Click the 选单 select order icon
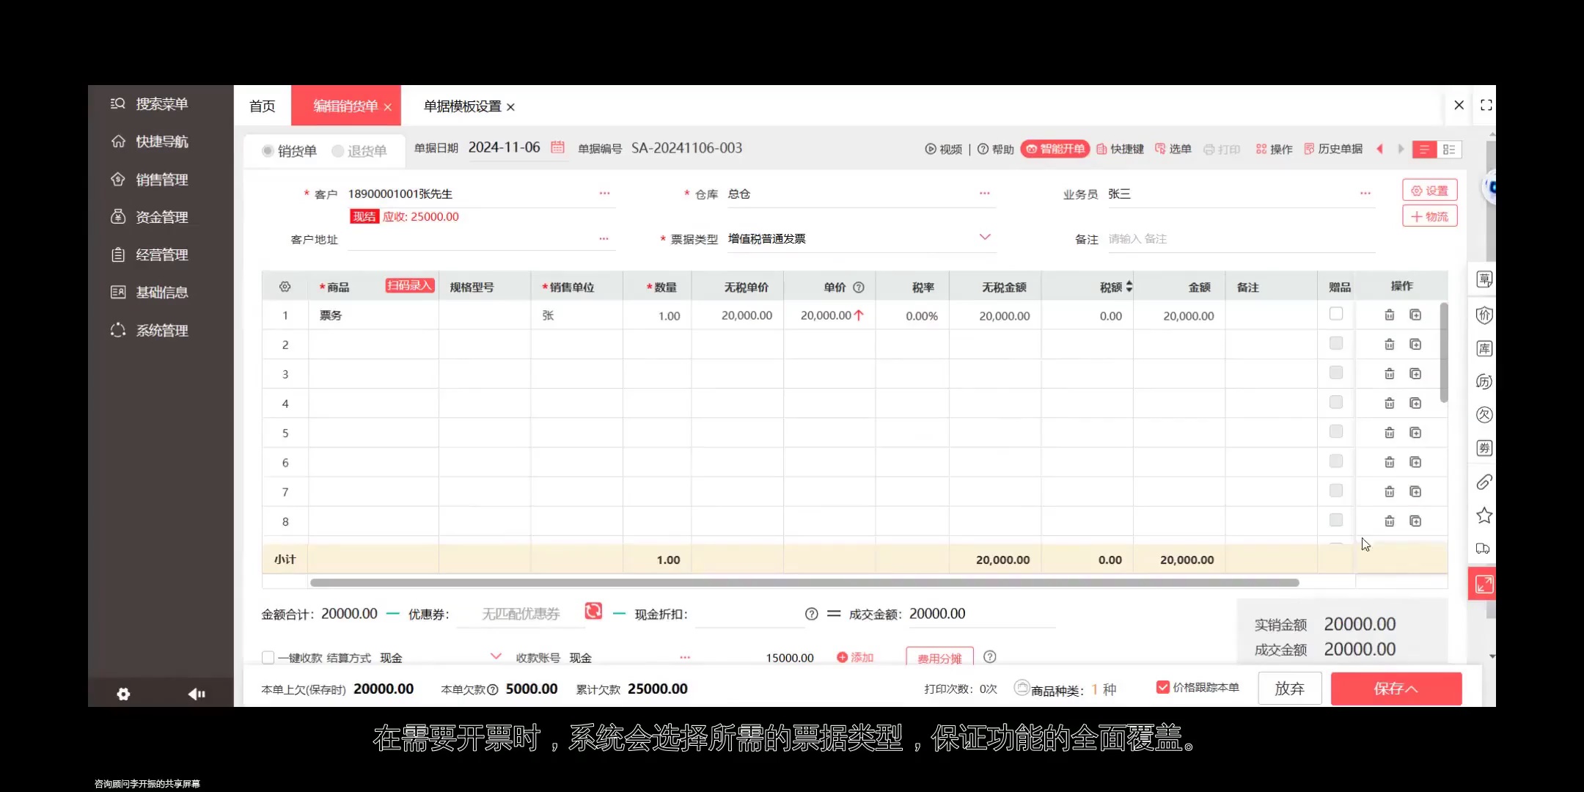 click(x=1173, y=149)
